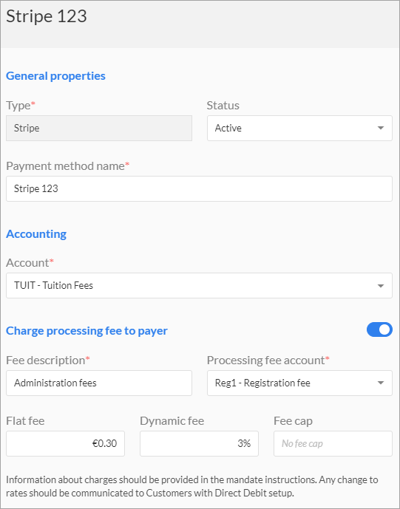Click the Fee cap input with No fee cap
Screen dimensions: 400x509
tap(333, 444)
